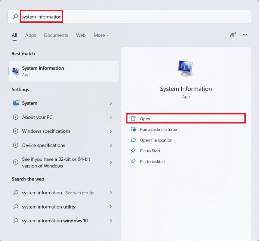Image resolution: width=259 pixels, height=241 pixels.
Task: Open Device specifications setting
Action: [x=64, y=145]
